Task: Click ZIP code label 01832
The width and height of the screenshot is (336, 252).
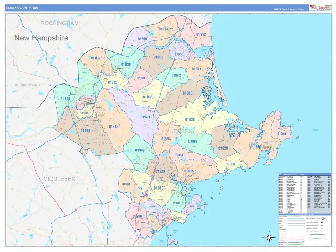Action: 96,58
